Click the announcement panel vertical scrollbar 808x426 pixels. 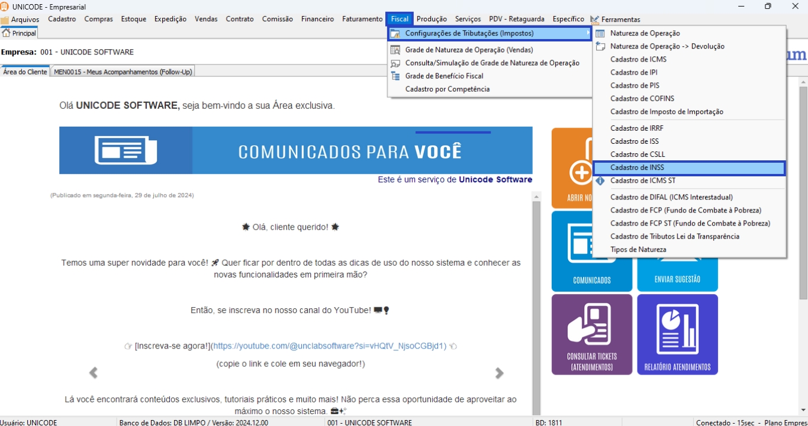tap(536, 296)
